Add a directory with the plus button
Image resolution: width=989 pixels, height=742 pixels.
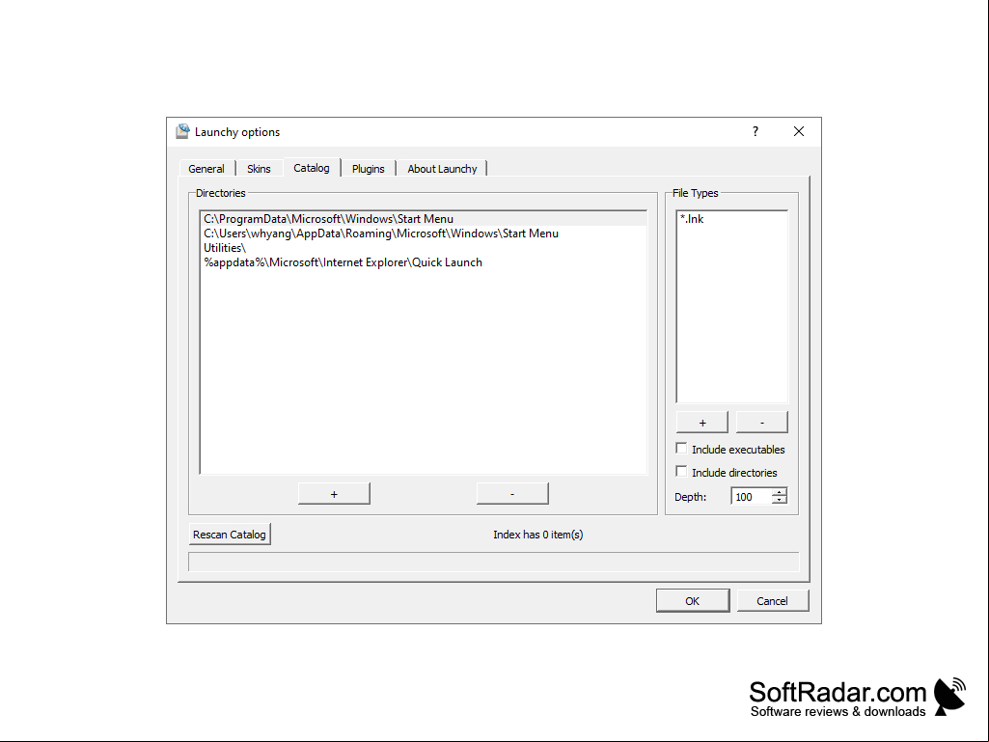(334, 494)
